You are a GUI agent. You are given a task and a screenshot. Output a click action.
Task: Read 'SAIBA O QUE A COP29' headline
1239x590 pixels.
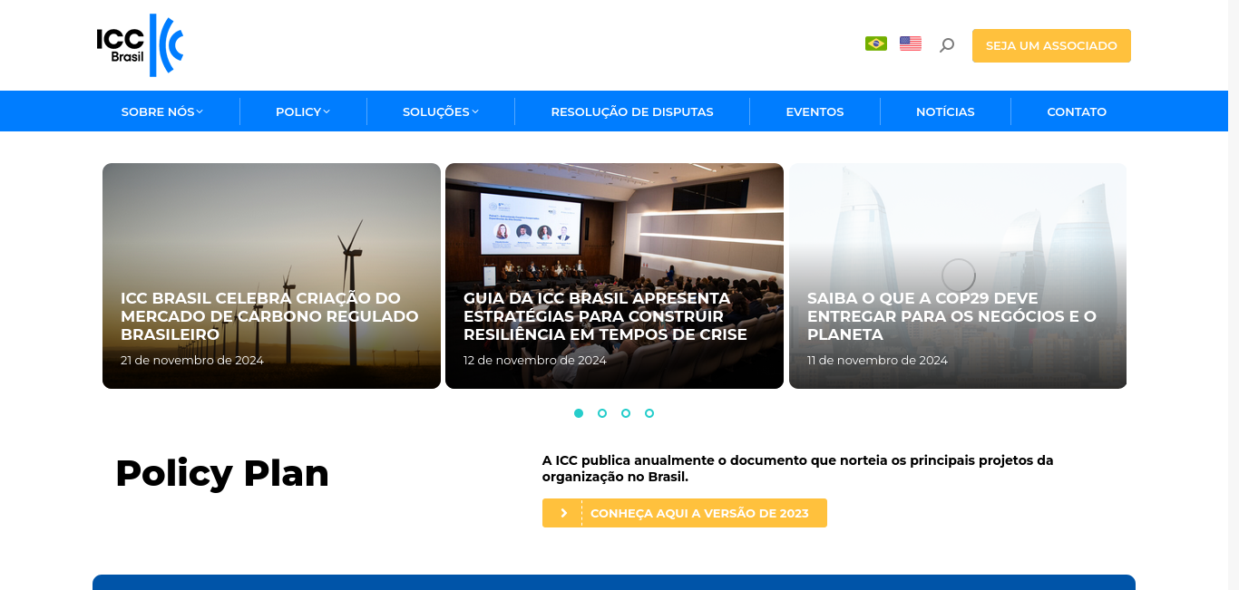point(951,316)
